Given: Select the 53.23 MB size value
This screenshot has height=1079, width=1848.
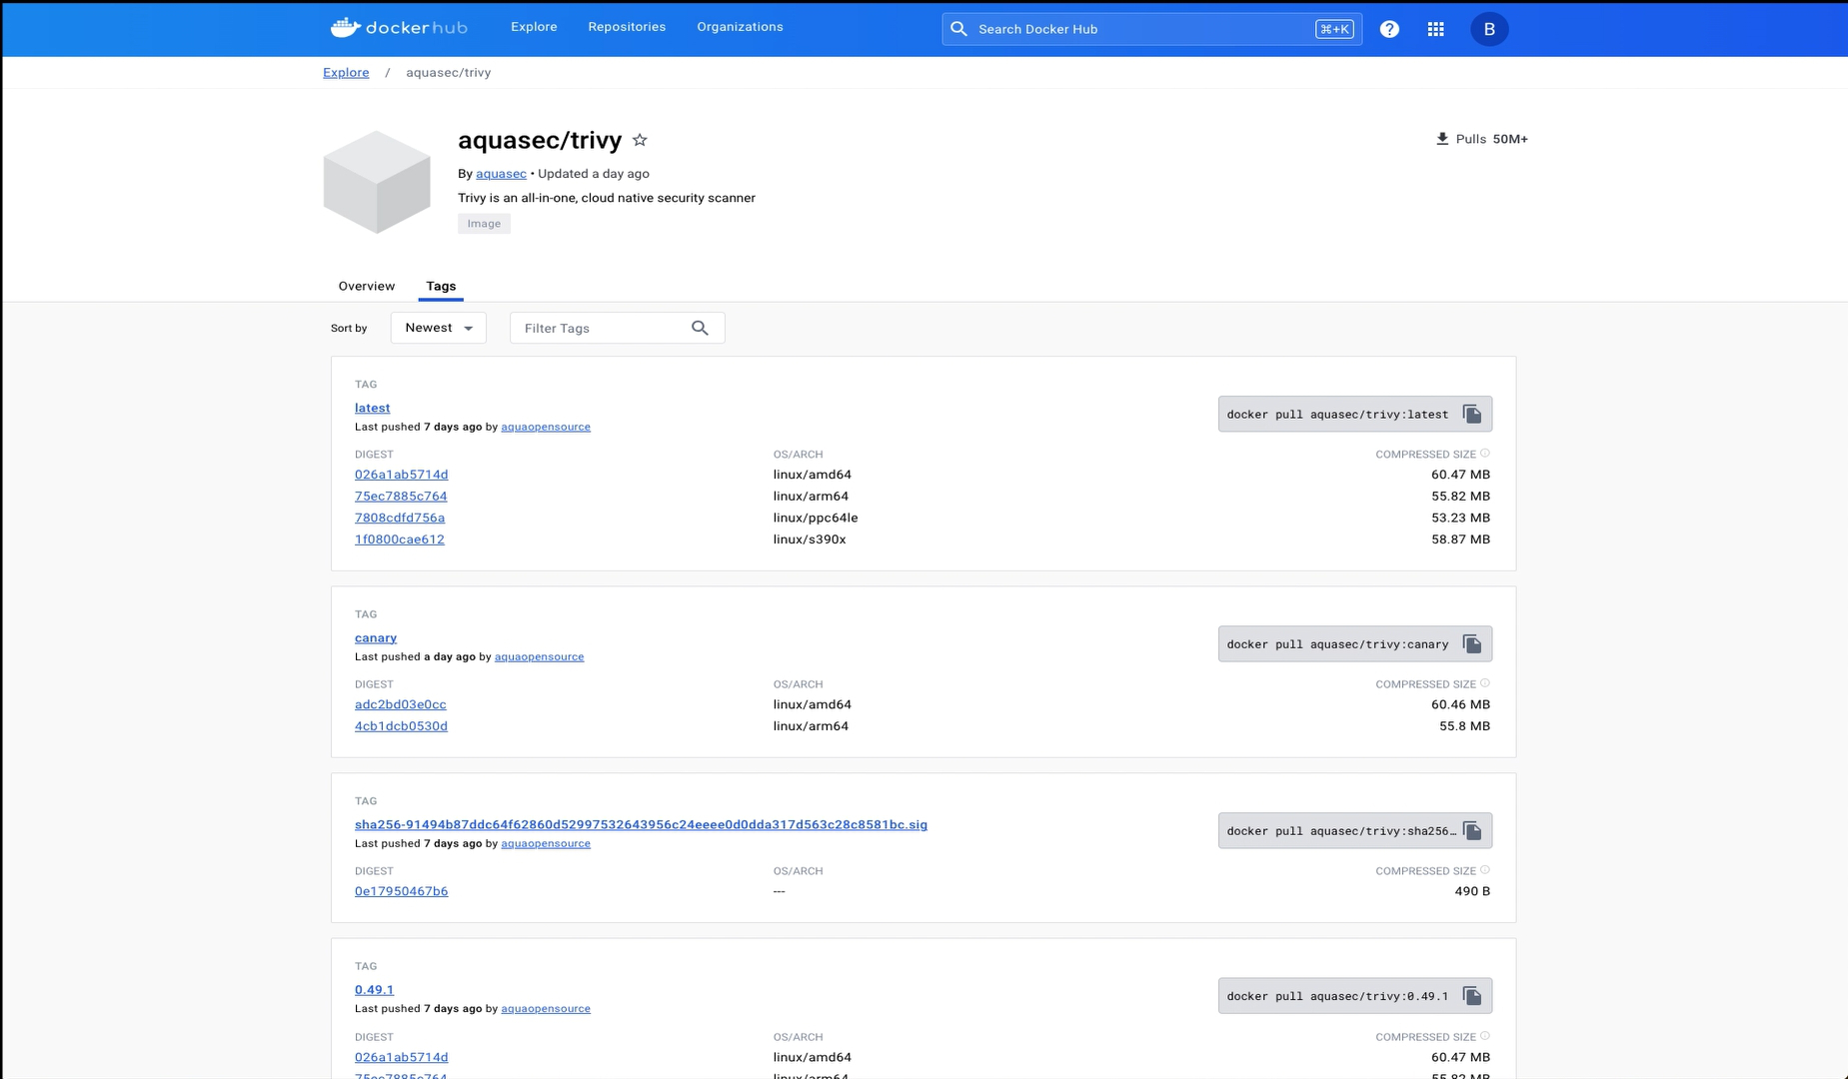Looking at the screenshot, I should point(1460,518).
